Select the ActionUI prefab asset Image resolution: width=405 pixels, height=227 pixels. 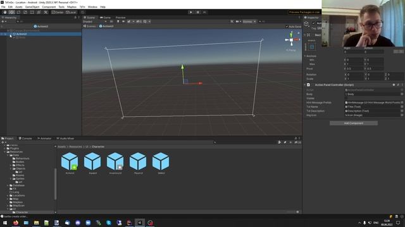(x=70, y=163)
